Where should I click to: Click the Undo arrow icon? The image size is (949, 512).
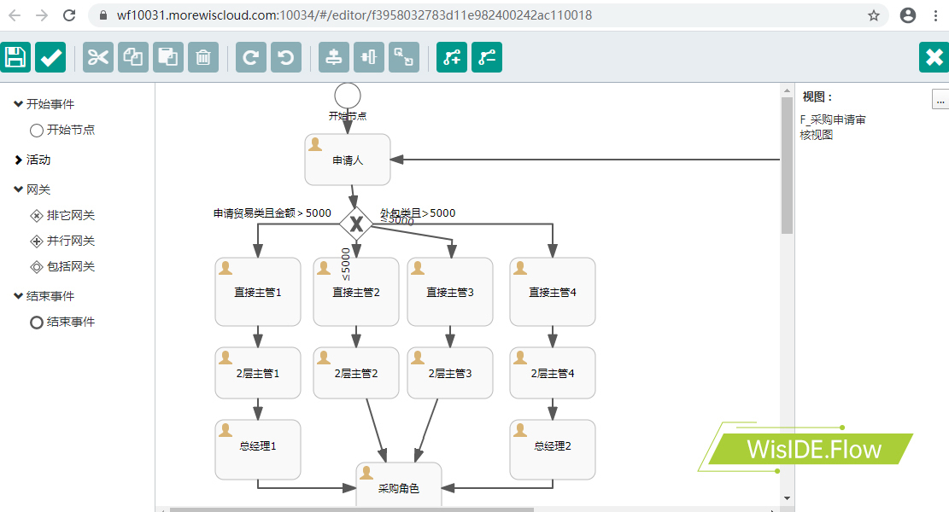click(286, 57)
